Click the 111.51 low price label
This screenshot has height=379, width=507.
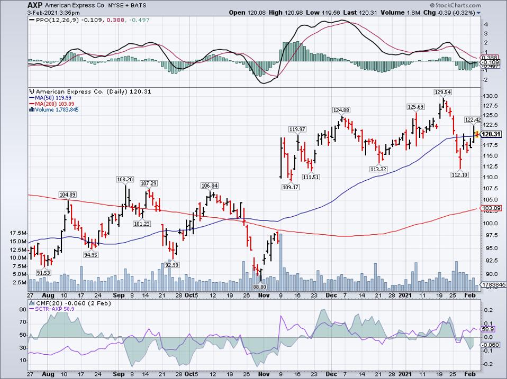coord(311,177)
